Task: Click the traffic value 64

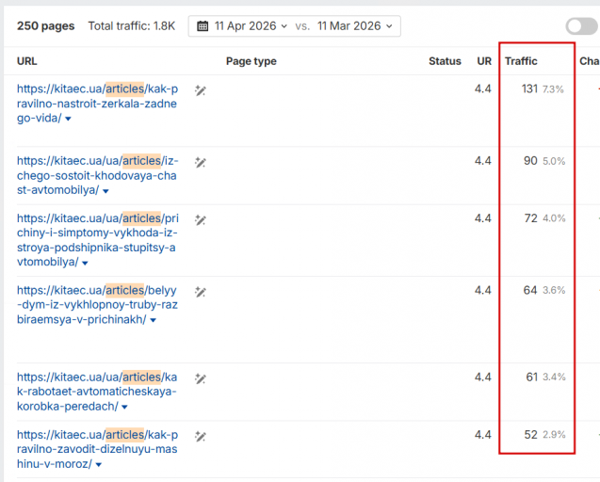Action: 530,290
